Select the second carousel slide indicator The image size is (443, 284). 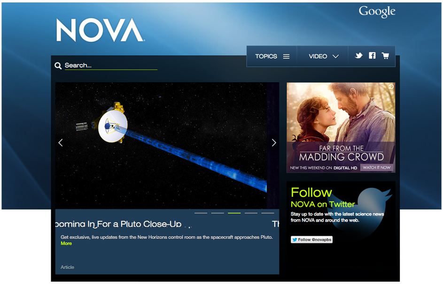click(218, 213)
